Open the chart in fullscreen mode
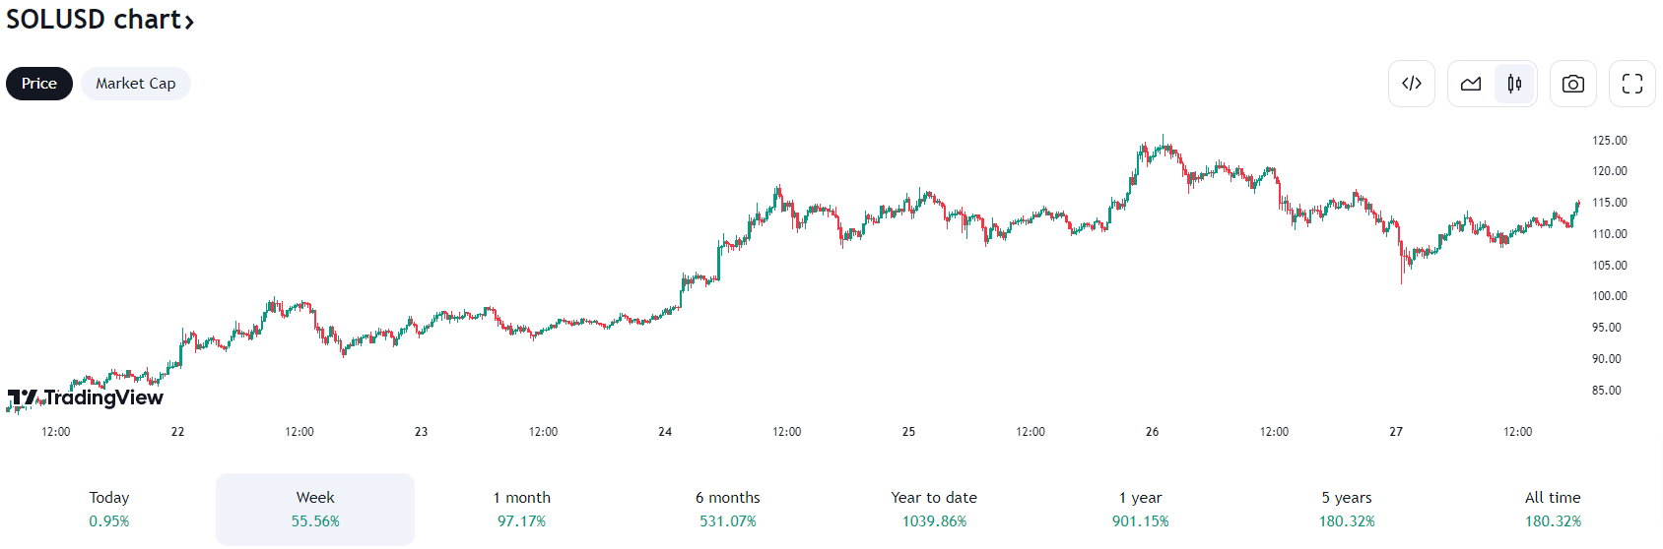Screen dimensions: 1663x549 (x=1631, y=84)
